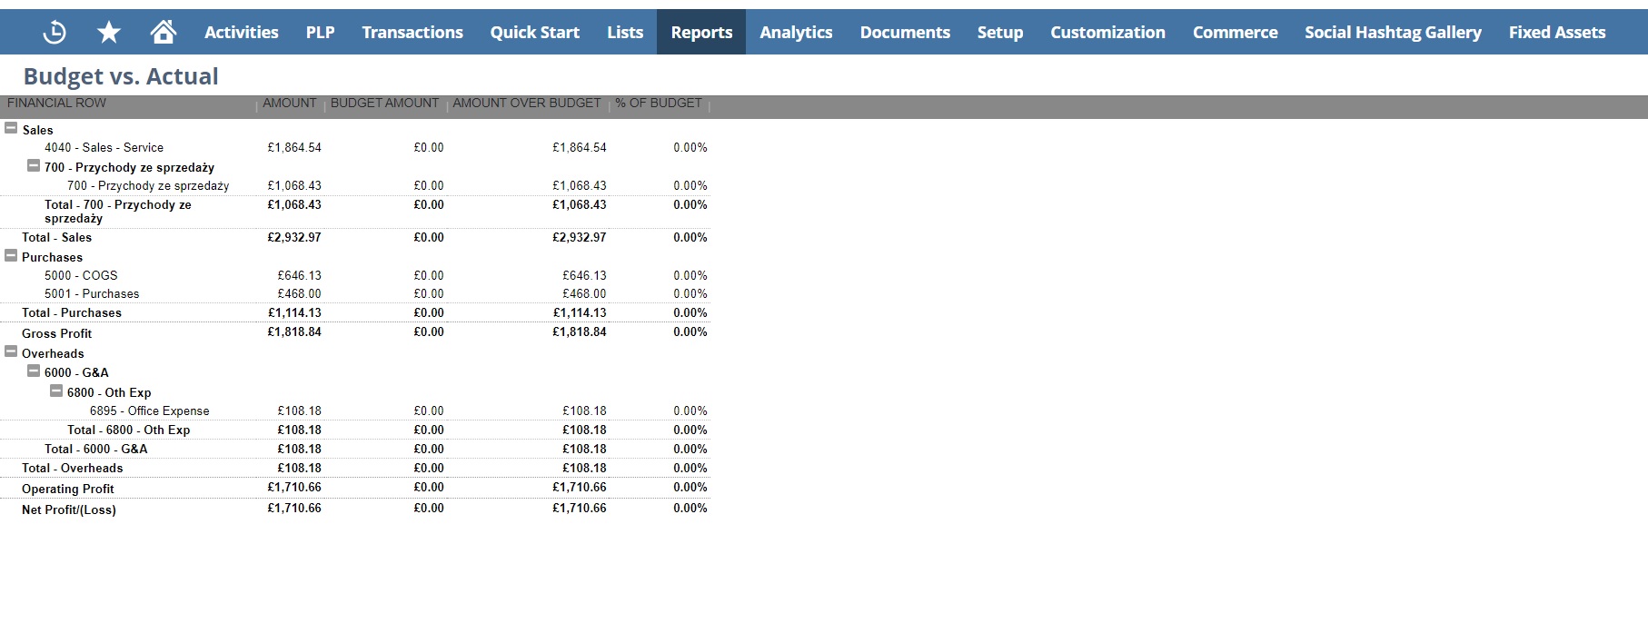Collapse the 700 - Przychody ze sprzedaży group
Viewport: 1648px width, 643px height.
(x=34, y=166)
